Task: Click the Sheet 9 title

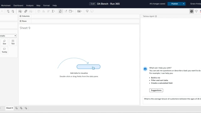Action: pos(25,28)
